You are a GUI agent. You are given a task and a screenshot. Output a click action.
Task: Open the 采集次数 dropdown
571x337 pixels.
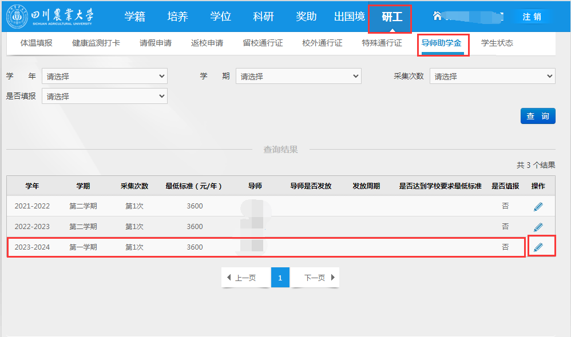coord(492,76)
